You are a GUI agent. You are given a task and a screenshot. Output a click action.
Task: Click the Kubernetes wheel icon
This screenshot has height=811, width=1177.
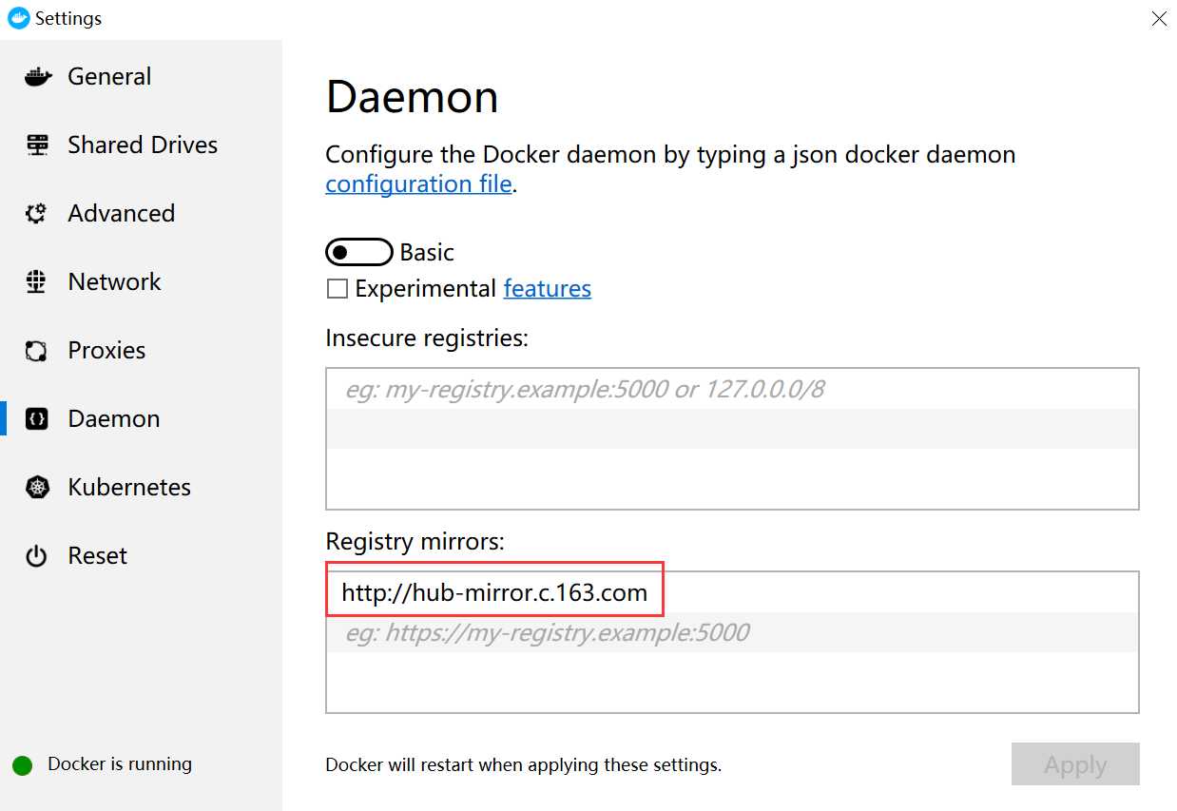pos(37,488)
